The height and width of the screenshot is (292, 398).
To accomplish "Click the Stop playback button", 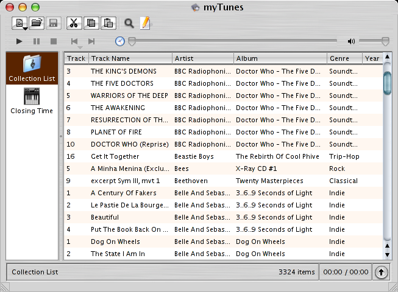I will point(54,41).
